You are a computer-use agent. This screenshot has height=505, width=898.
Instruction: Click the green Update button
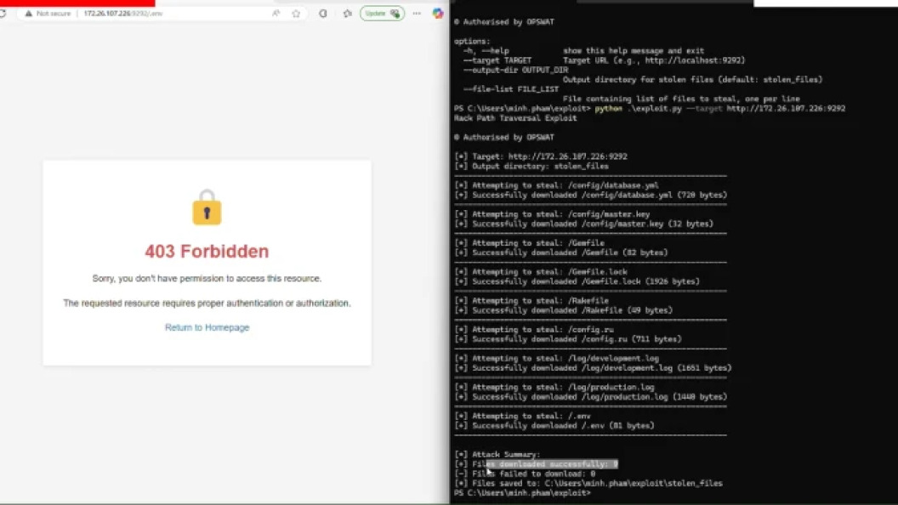point(381,14)
